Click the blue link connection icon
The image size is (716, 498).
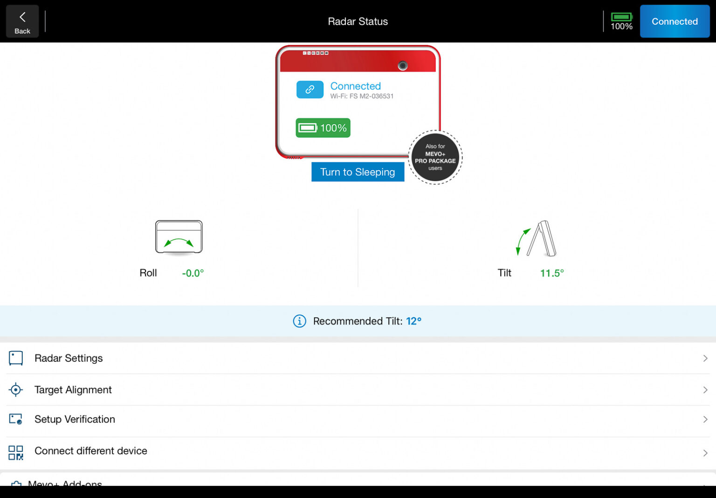(310, 90)
